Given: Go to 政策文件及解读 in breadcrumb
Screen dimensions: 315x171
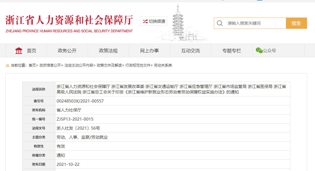Looking at the screenshot, I should coord(109,65).
